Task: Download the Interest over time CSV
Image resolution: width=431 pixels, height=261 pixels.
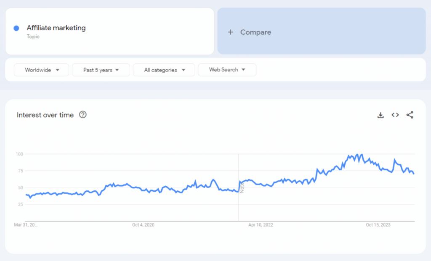Action: click(380, 115)
